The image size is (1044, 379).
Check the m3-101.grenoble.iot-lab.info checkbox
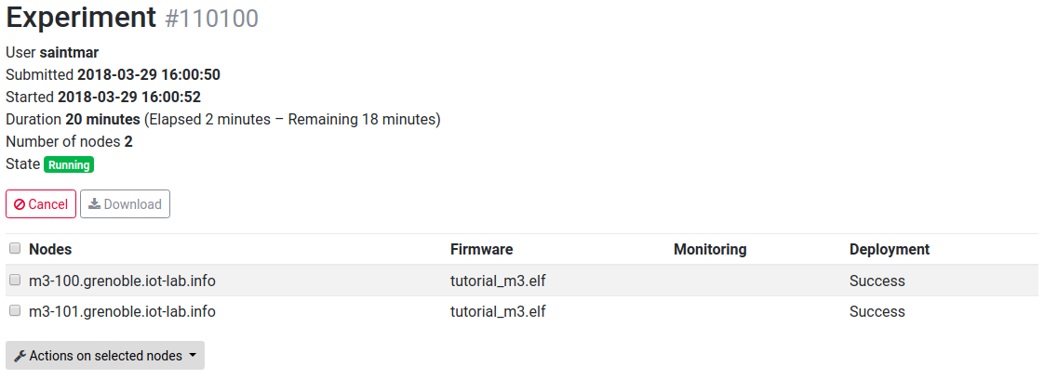click(15, 310)
